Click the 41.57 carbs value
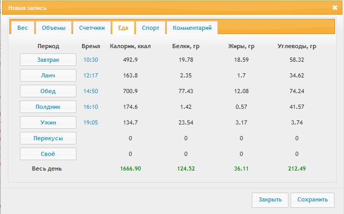 297,107
